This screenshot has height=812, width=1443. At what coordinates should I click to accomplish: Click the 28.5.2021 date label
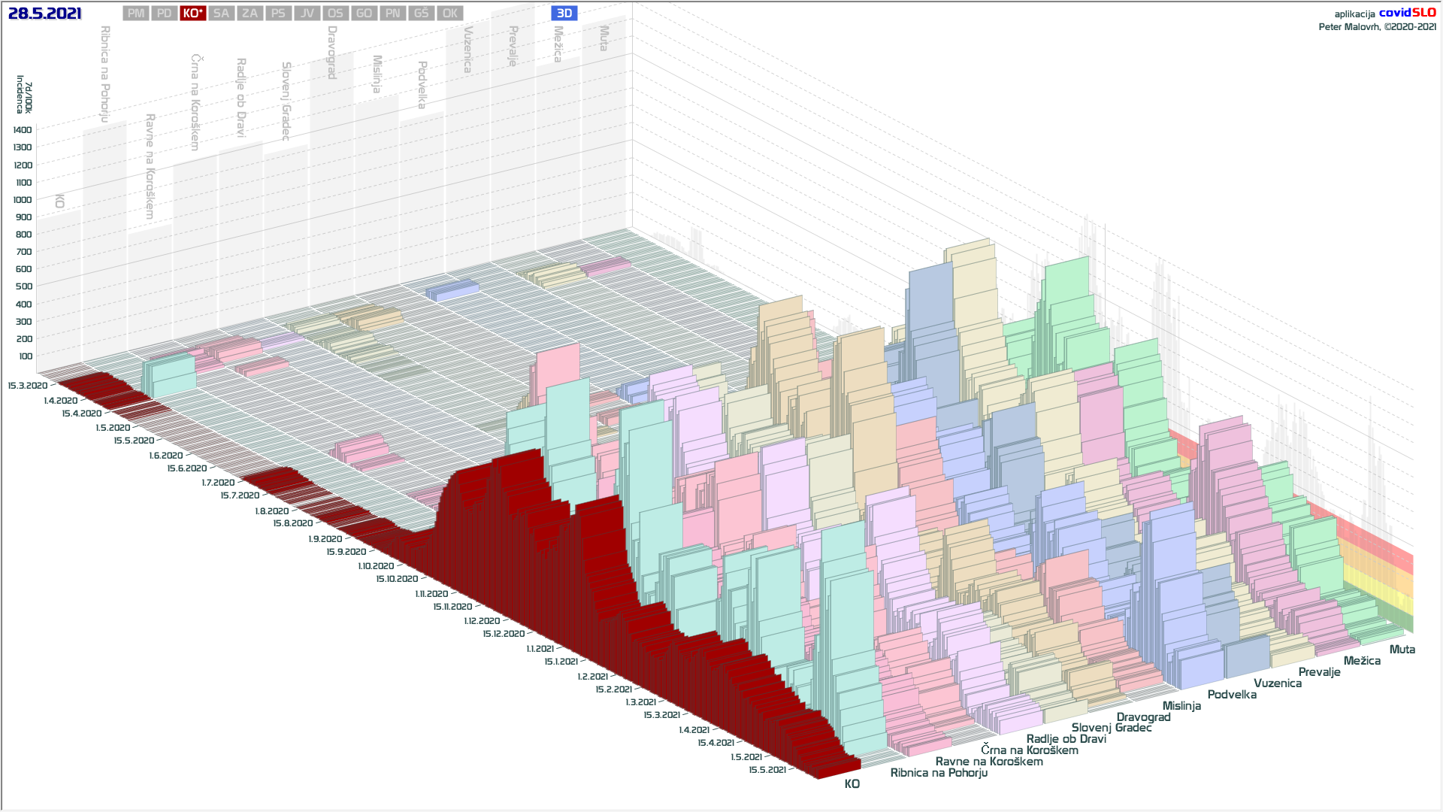(44, 14)
